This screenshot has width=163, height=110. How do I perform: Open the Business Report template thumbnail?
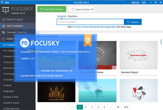(x=139, y=55)
